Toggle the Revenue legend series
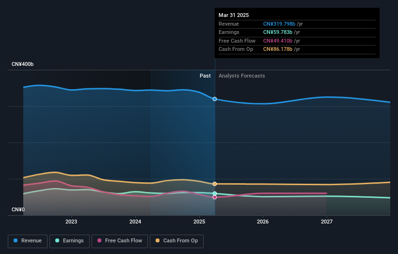 click(x=28, y=241)
